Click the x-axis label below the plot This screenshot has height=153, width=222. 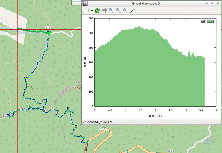click(155, 116)
